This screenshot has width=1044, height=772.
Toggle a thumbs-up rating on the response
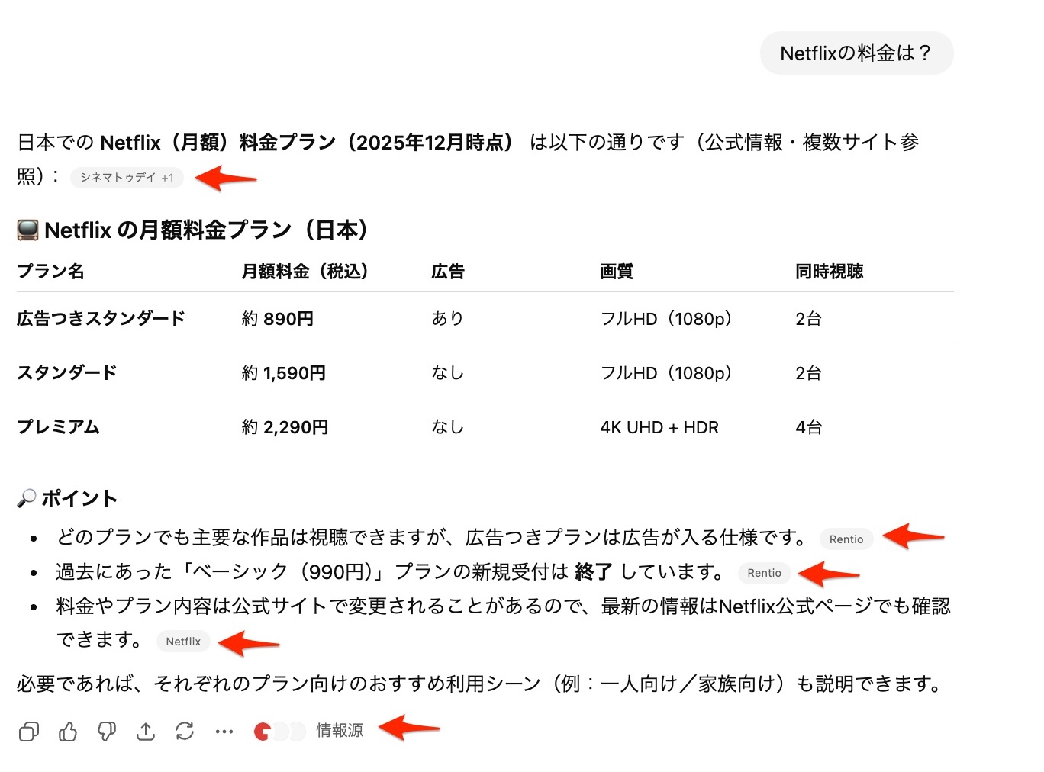(x=67, y=732)
